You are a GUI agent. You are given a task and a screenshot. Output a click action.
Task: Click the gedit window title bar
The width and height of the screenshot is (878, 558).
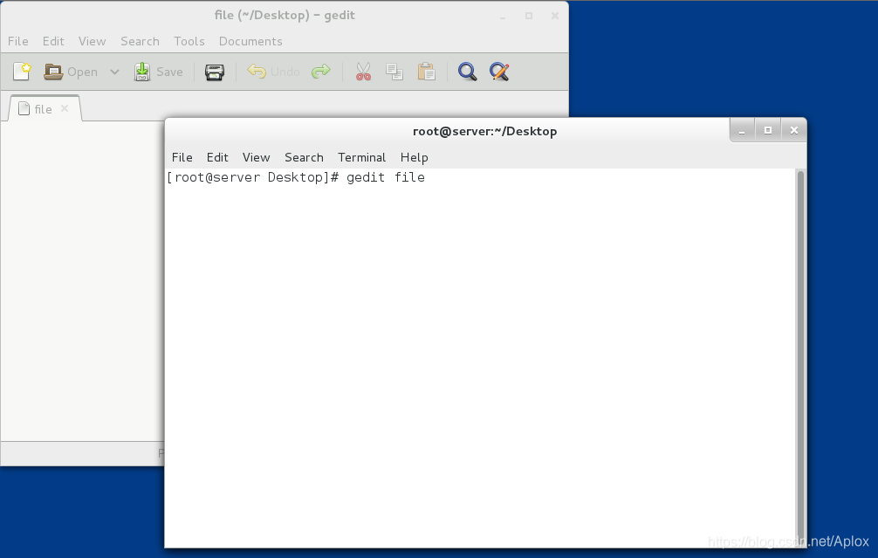[x=285, y=15]
